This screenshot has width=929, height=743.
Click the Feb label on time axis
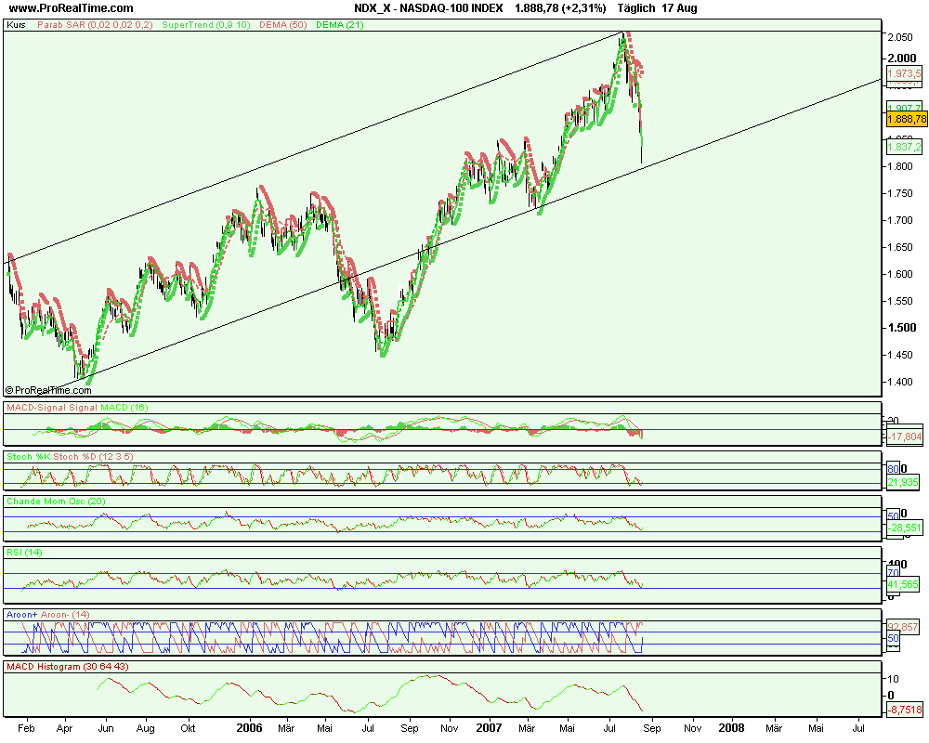tap(26, 728)
